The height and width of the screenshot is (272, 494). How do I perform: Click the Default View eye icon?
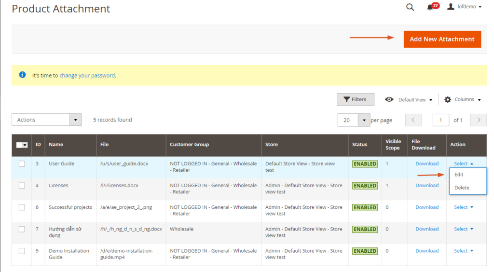389,99
